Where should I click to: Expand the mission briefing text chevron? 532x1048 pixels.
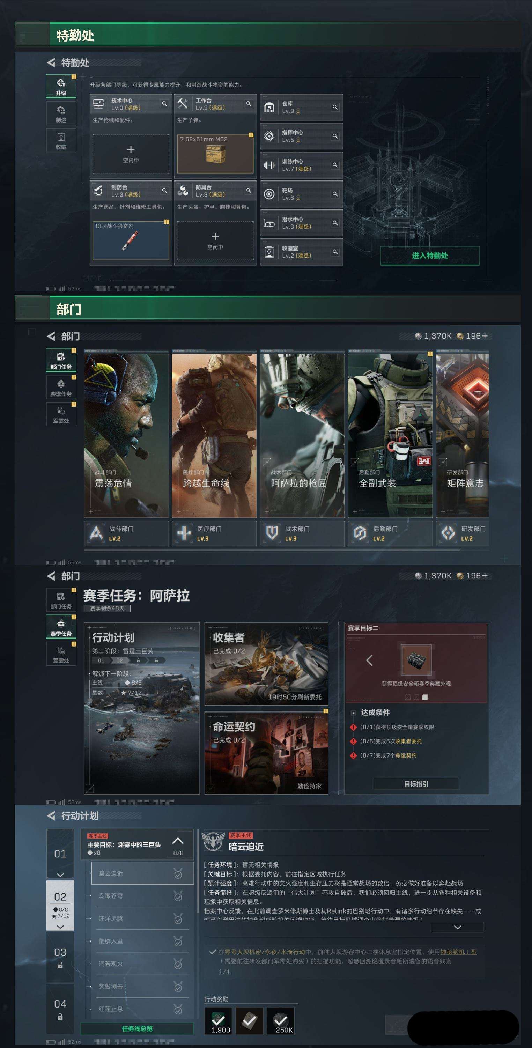click(457, 927)
